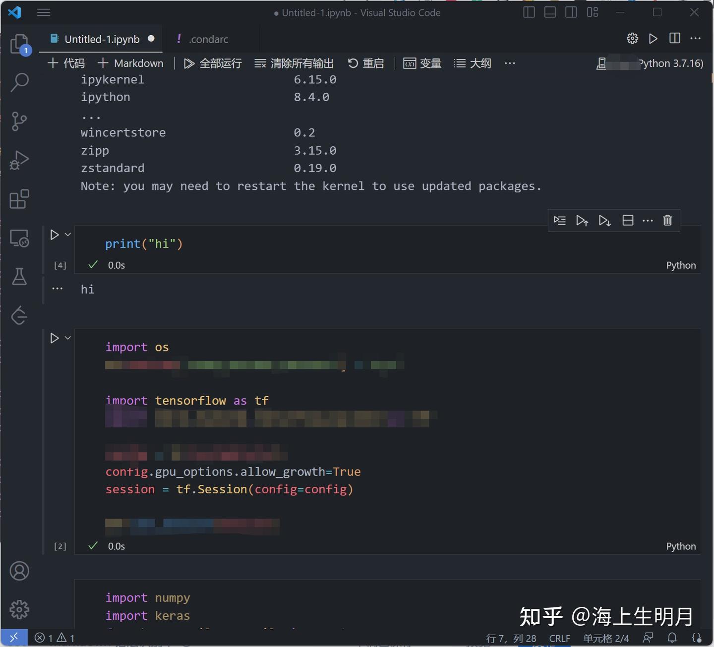Open the Remote Explorer view

coord(20,238)
